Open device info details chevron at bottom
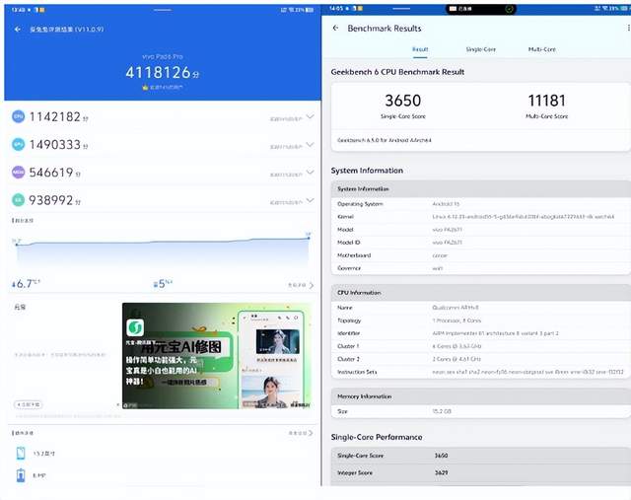 click(x=311, y=433)
